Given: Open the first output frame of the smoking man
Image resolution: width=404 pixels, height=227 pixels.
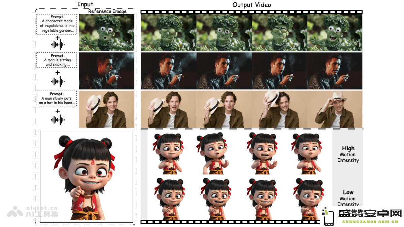Looking at the screenshot, I should pos(168,71).
